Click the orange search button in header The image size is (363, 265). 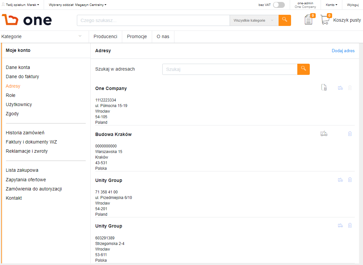(284, 20)
